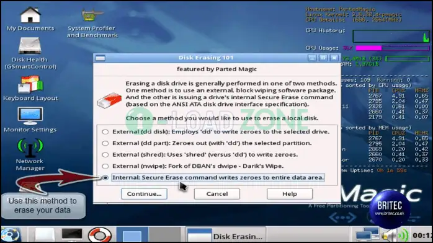The height and width of the screenshot is (243, 433).
Task: Click the network computers tray icon
Action: coord(367,234)
